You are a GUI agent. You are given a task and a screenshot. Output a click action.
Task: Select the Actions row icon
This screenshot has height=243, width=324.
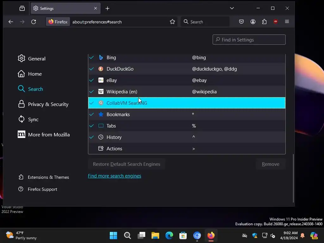101,148
